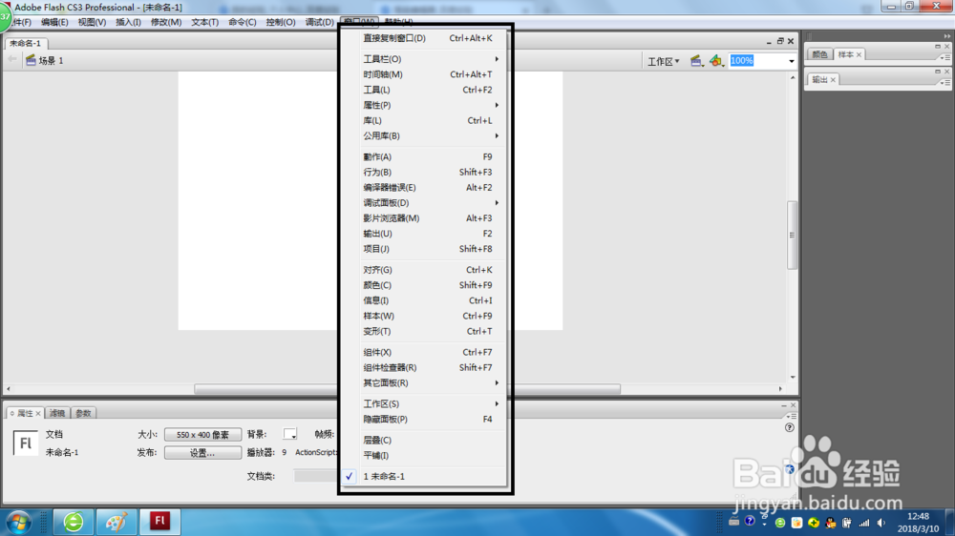955x536 pixels.
Task: Choose 对齐(G) menu item
Action: (x=424, y=270)
